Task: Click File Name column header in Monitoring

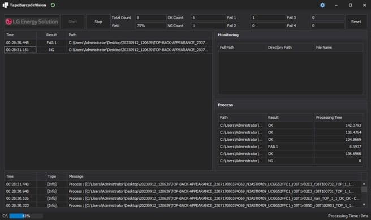Action: [338, 48]
